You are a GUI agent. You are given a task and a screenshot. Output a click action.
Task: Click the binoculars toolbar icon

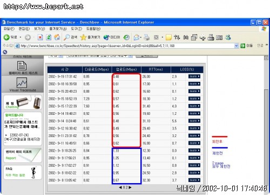186,37
